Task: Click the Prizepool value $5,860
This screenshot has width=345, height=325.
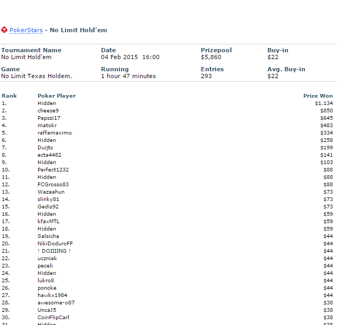Action: point(211,57)
